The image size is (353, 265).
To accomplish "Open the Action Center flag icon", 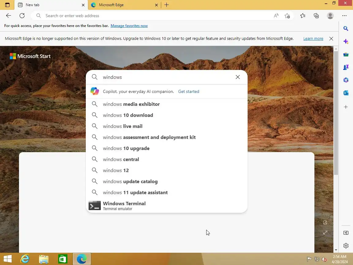I will pos(309,259).
